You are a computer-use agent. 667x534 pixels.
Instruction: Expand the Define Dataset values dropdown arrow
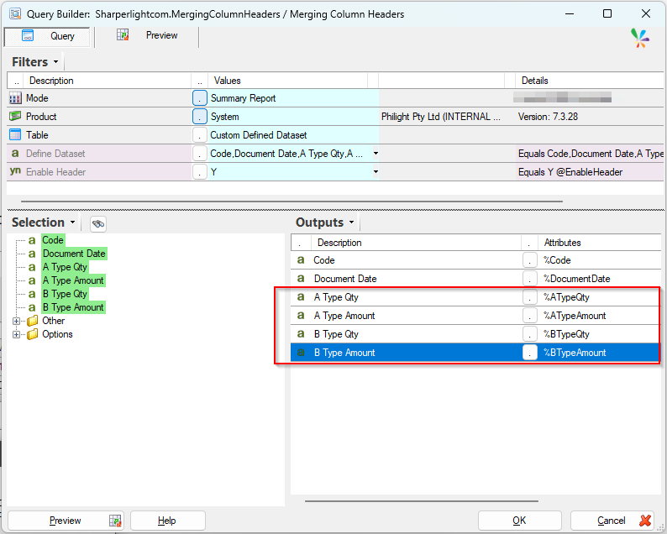(376, 154)
